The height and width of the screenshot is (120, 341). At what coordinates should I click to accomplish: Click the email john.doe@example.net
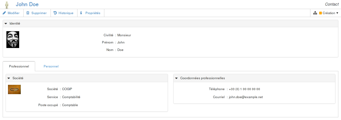tap(246, 97)
